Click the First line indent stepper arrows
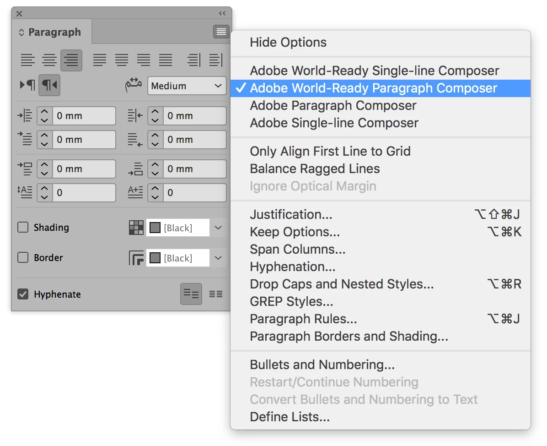Screen dimensions: 547x446 coord(45,139)
